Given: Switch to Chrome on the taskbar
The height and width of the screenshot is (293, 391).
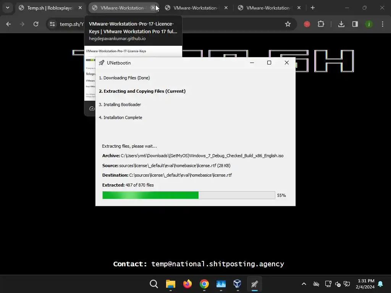Looking at the screenshot, I should (x=204, y=284).
